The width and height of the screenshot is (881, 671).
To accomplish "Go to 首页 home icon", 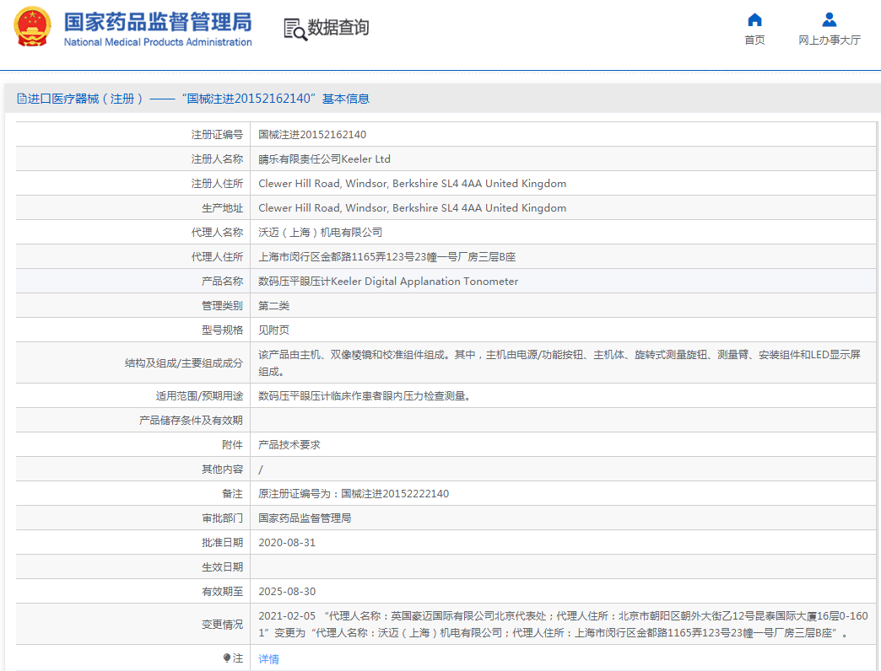I will coord(754,20).
